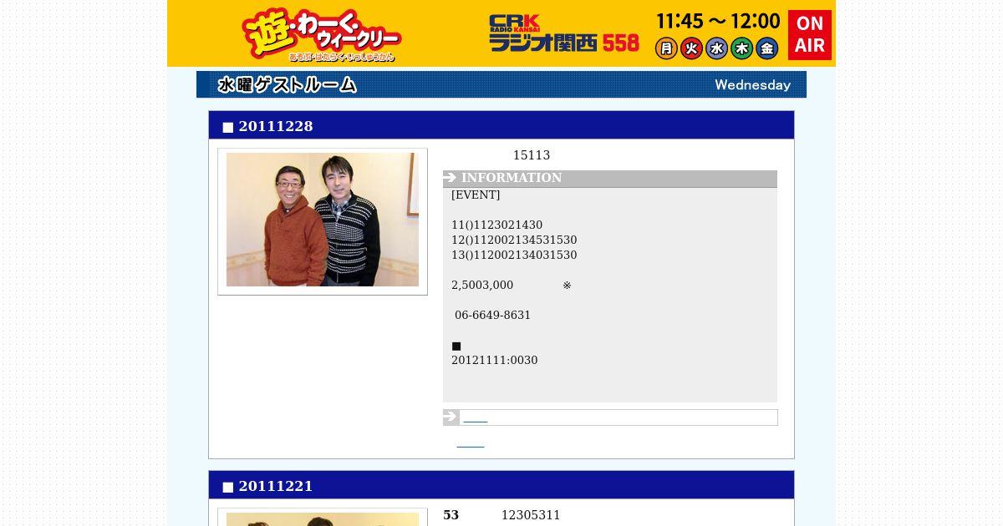
Task: Click the schedule line starting 13()
Action: 514,255
